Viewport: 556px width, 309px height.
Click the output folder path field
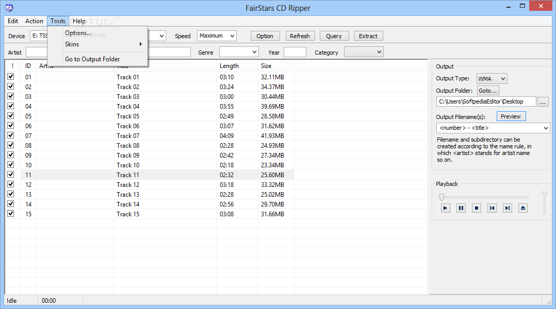[x=486, y=101]
